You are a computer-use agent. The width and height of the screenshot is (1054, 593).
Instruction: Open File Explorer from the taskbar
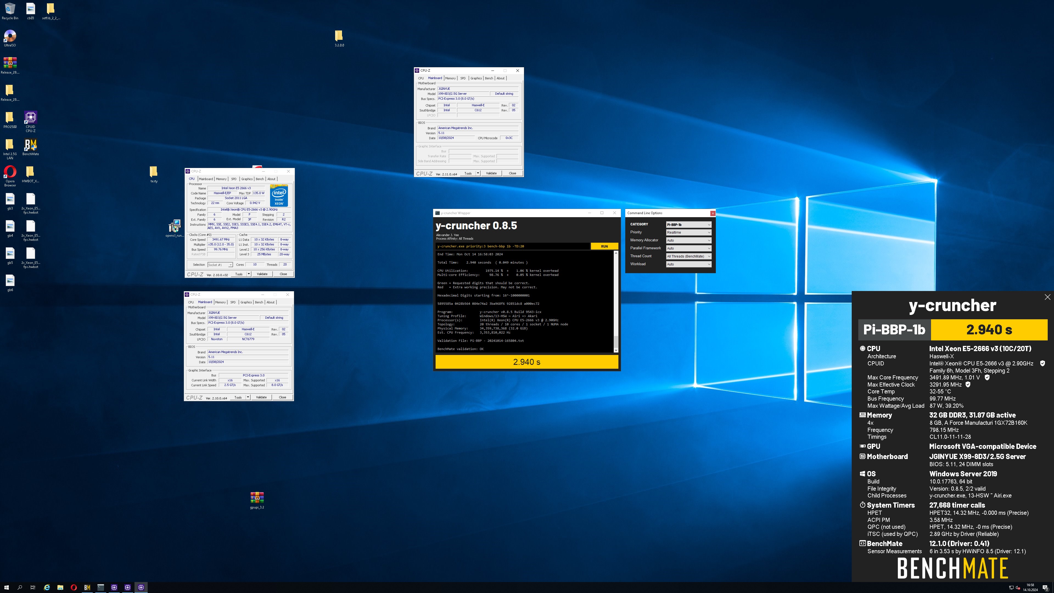(60, 587)
